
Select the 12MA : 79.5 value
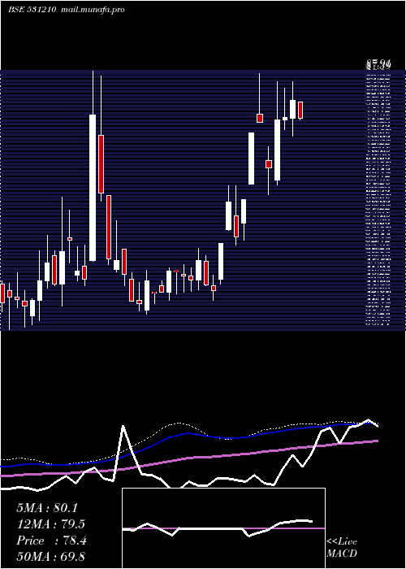tap(51, 524)
